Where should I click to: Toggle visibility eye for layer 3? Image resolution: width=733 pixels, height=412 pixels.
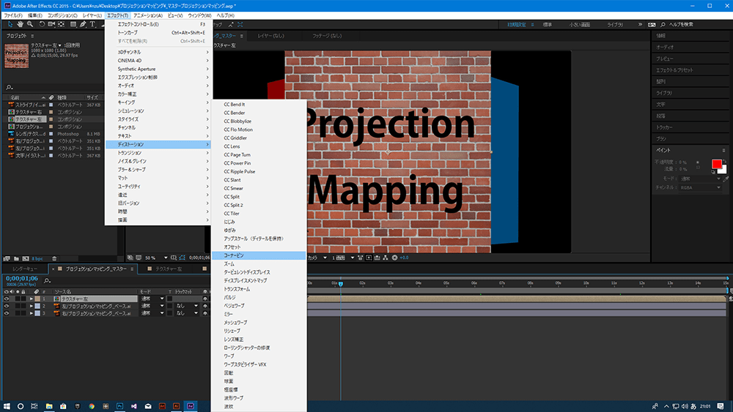pos(7,313)
